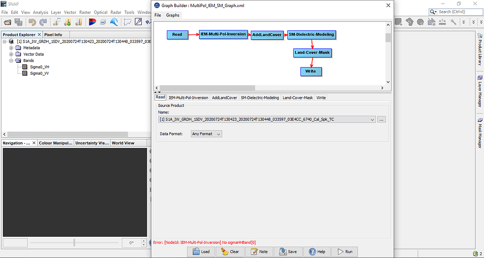484x258 pixels.
Task: Click the Range Finder ruler icon
Action: click(x=441, y=22)
